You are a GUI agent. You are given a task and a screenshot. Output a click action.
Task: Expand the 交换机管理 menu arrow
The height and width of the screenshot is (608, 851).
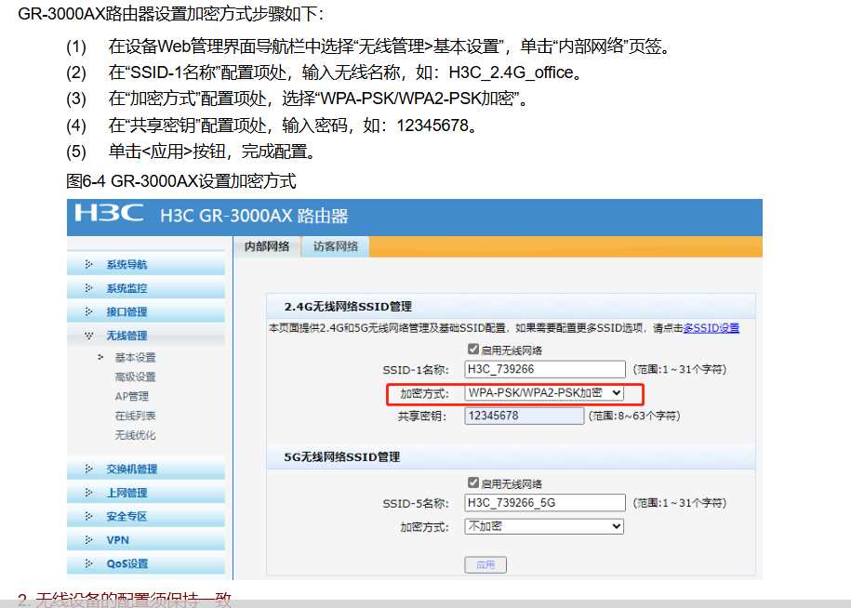coord(88,469)
